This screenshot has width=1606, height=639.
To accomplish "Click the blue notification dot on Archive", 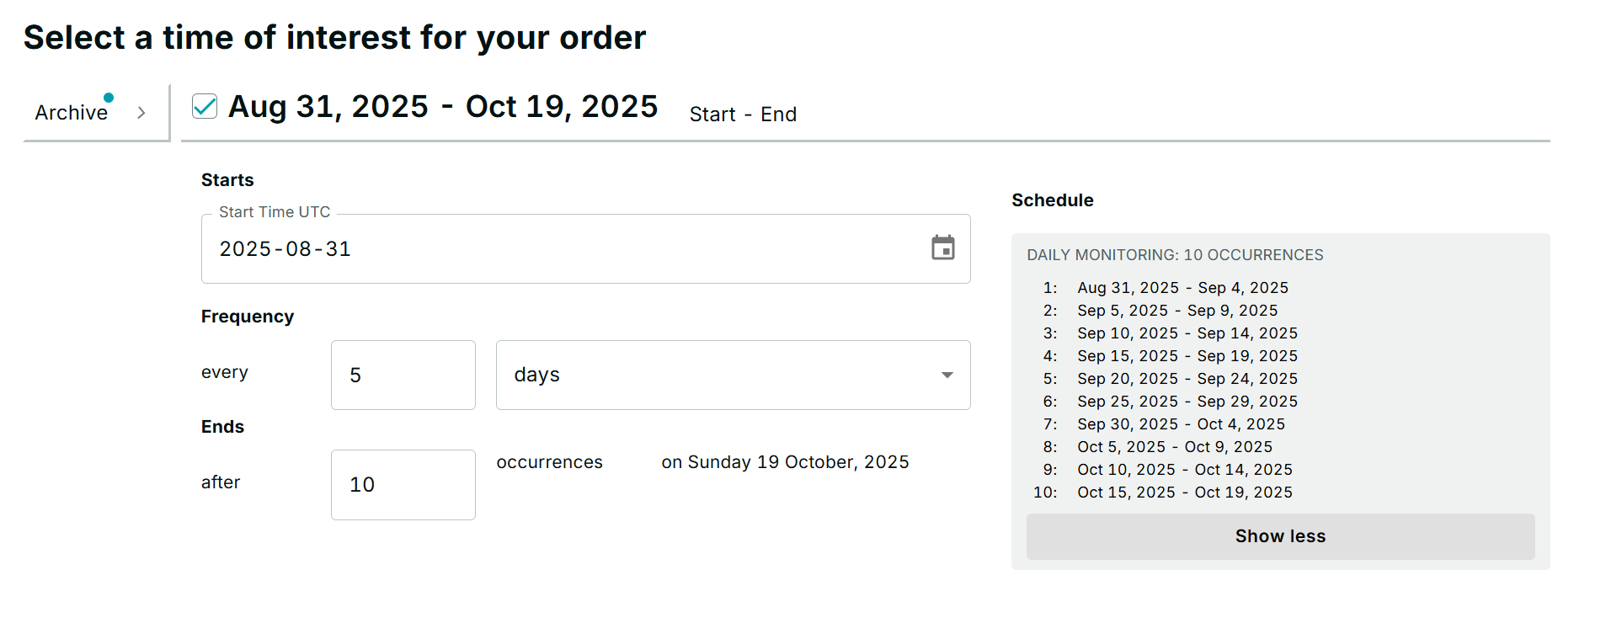I will (109, 98).
